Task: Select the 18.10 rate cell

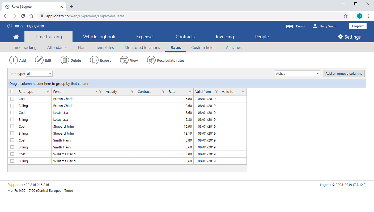Action: [x=180, y=133]
